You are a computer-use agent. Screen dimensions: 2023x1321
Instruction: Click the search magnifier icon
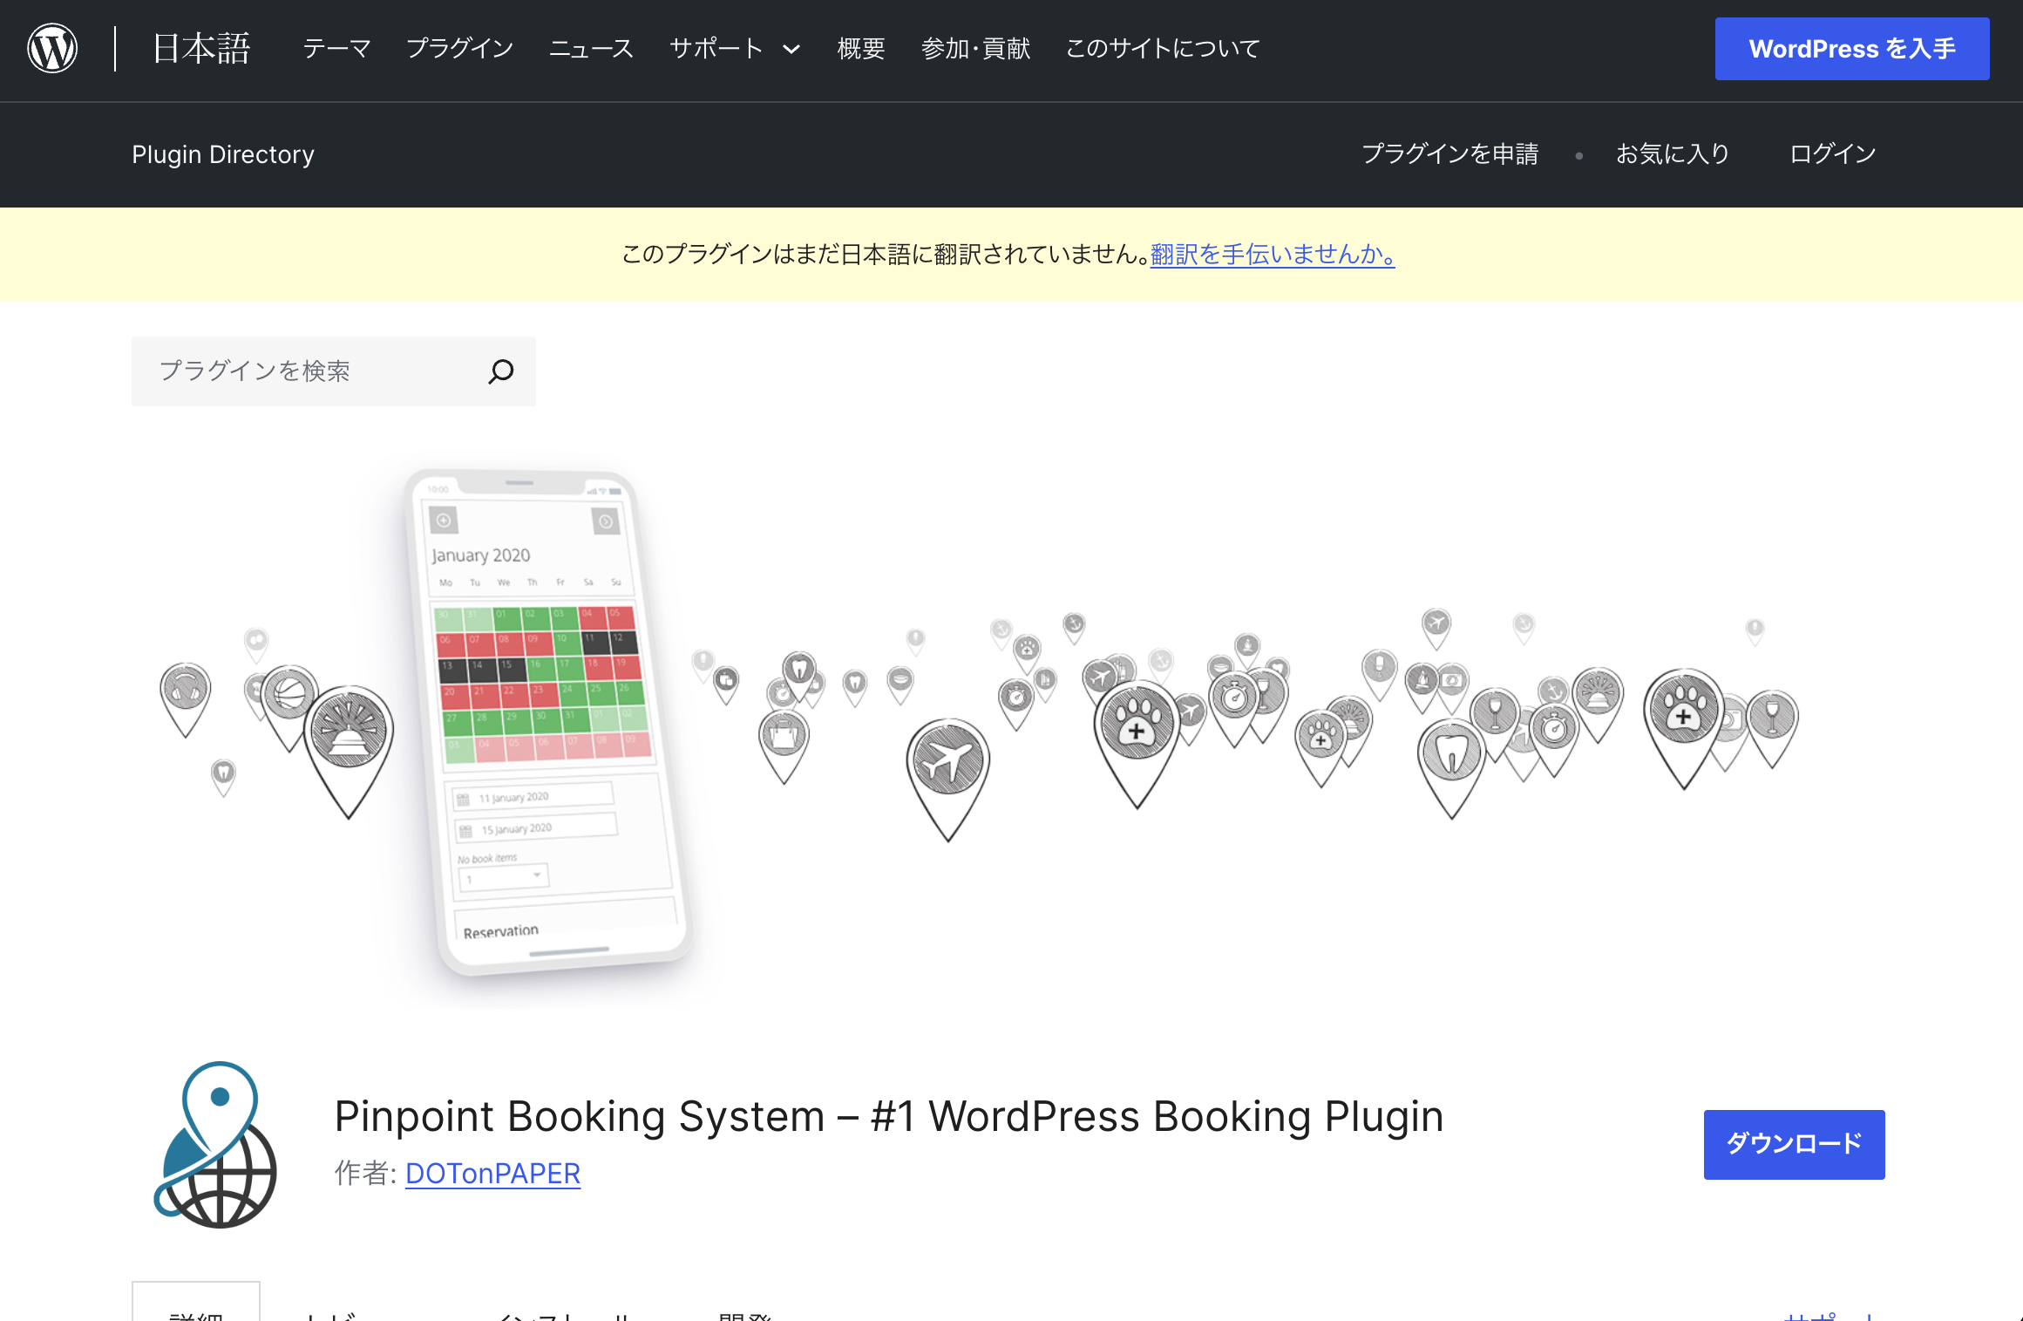click(x=501, y=371)
